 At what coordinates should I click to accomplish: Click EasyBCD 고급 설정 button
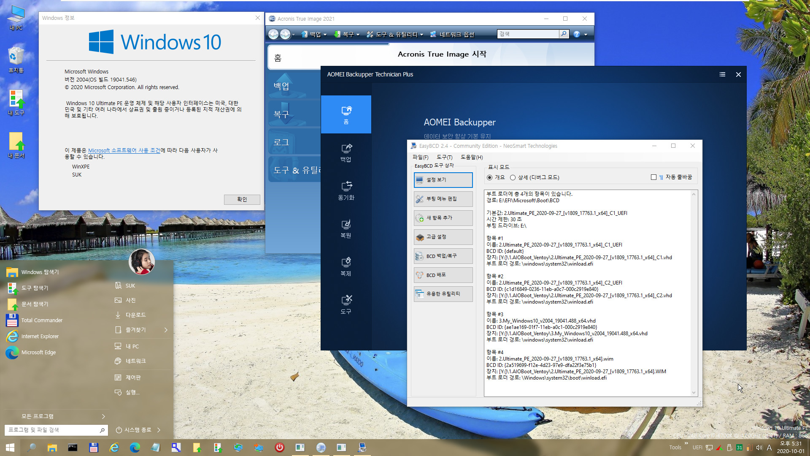[x=443, y=237]
